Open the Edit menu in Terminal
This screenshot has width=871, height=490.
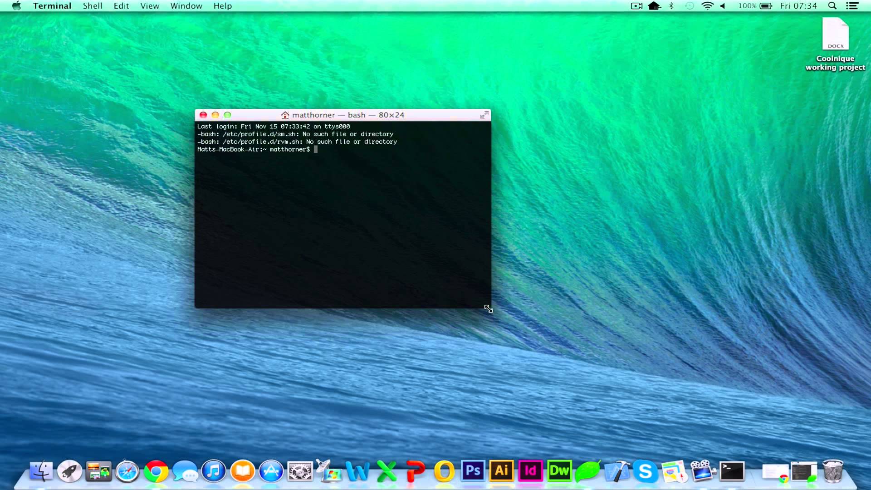[x=120, y=6]
